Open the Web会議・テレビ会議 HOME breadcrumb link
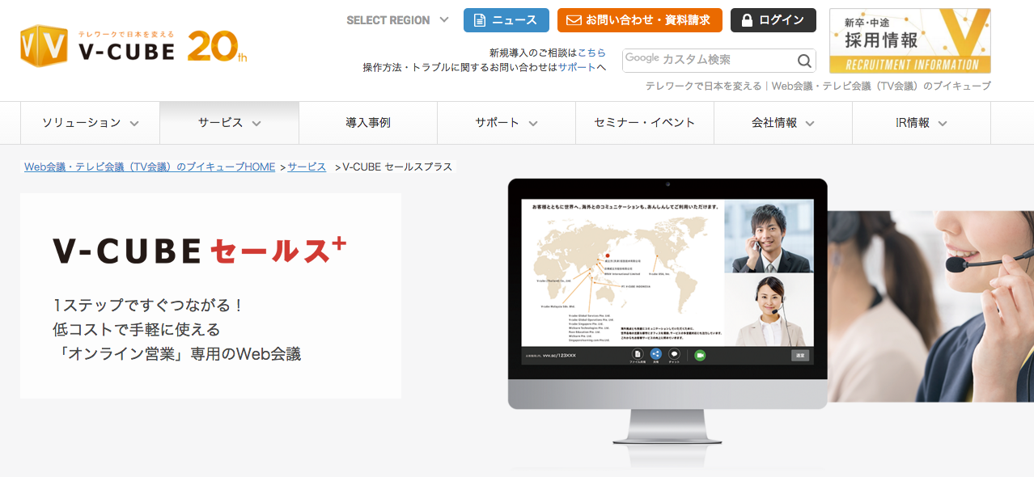 click(150, 167)
